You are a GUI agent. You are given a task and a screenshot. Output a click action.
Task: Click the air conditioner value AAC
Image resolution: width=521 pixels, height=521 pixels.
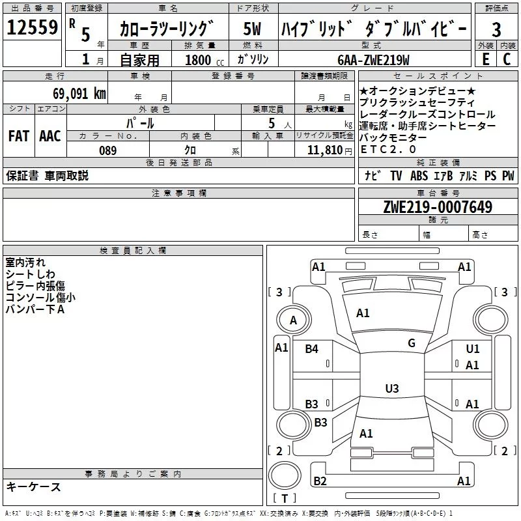50,136
